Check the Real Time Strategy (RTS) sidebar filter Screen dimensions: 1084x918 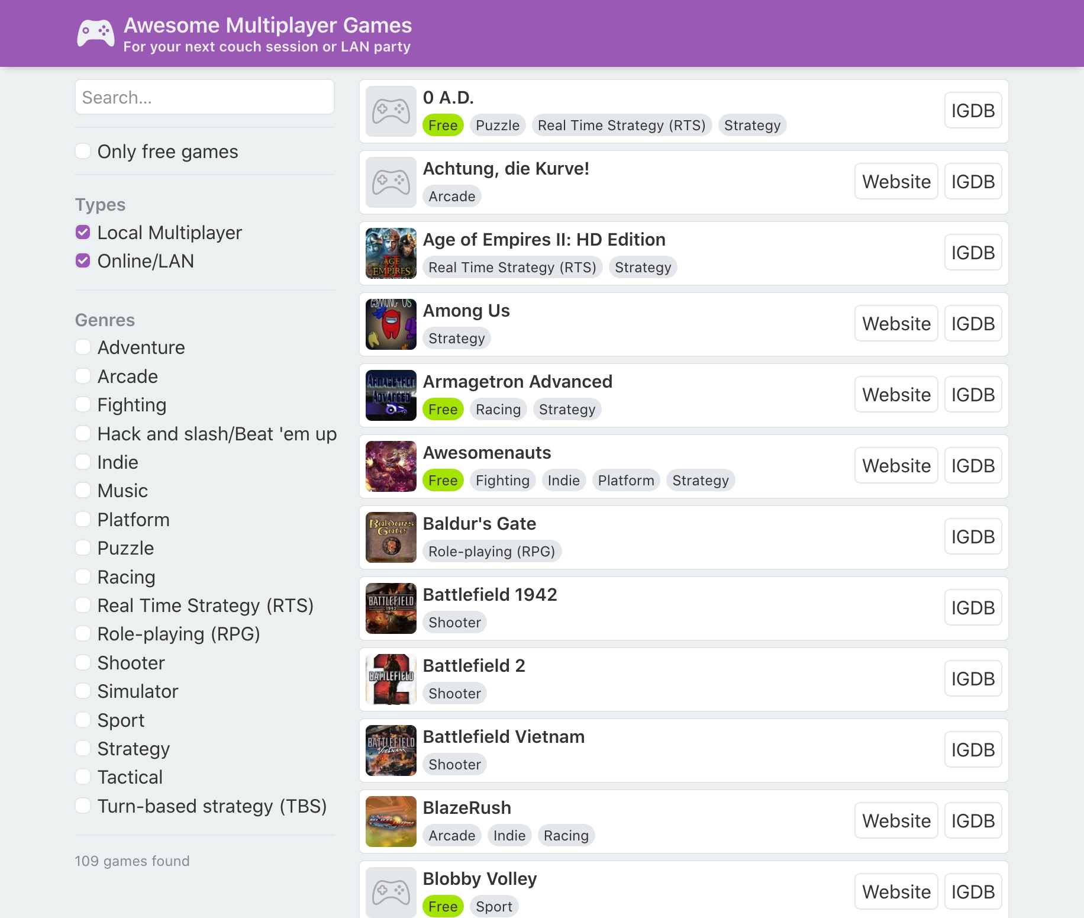pos(83,605)
